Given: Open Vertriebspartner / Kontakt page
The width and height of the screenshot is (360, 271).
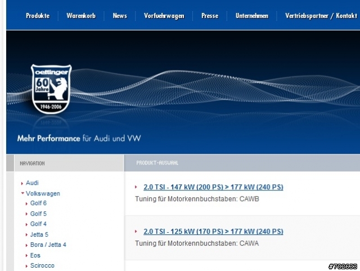Looking at the screenshot, I should [321, 16].
